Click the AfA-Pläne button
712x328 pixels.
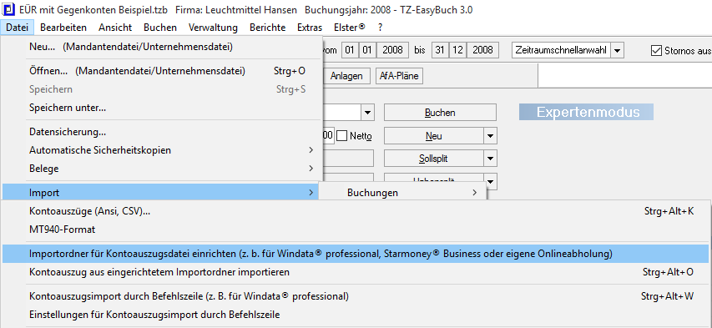tap(399, 76)
